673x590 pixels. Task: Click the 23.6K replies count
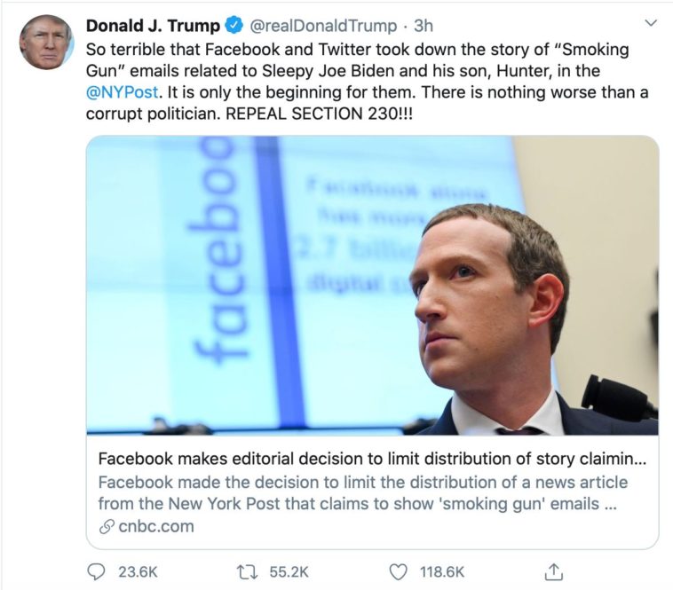pos(138,571)
